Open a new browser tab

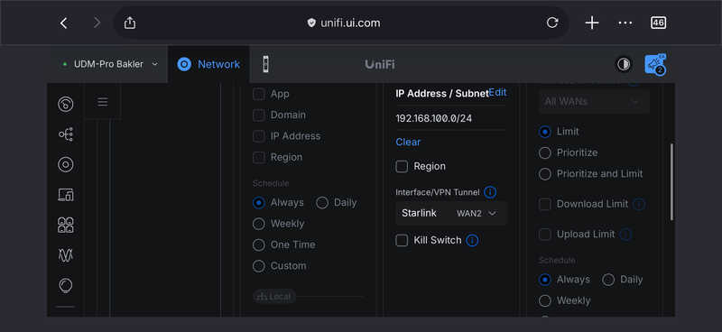click(592, 23)
